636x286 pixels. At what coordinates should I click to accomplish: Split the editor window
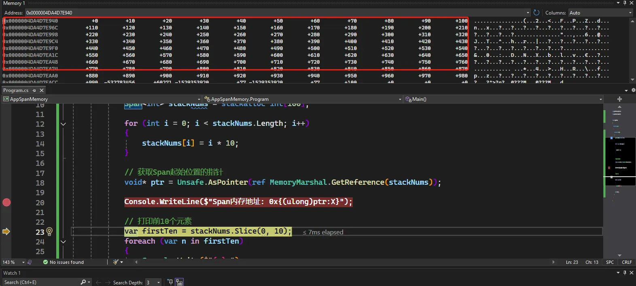point(619,99)
